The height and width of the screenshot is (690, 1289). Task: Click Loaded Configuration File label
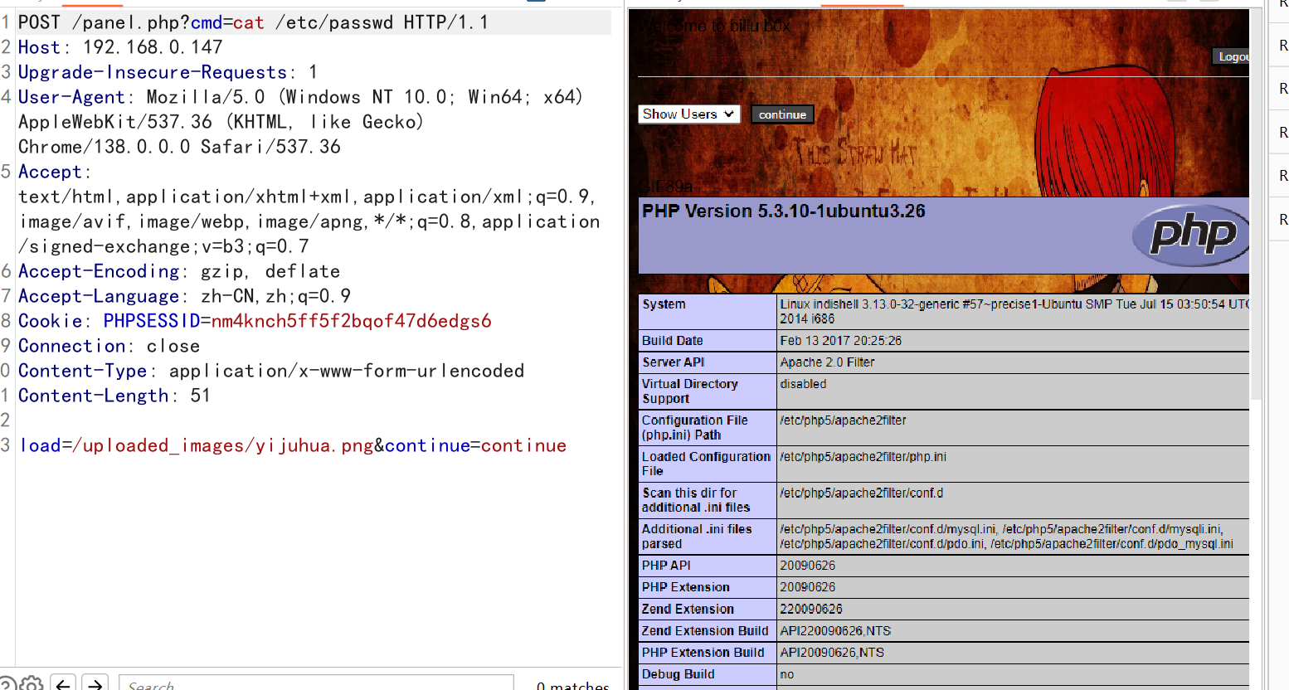[x=706, y=464]
